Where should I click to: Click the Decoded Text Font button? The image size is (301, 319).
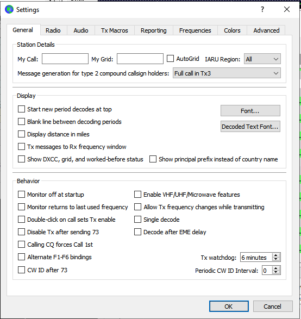click(250, 127)
